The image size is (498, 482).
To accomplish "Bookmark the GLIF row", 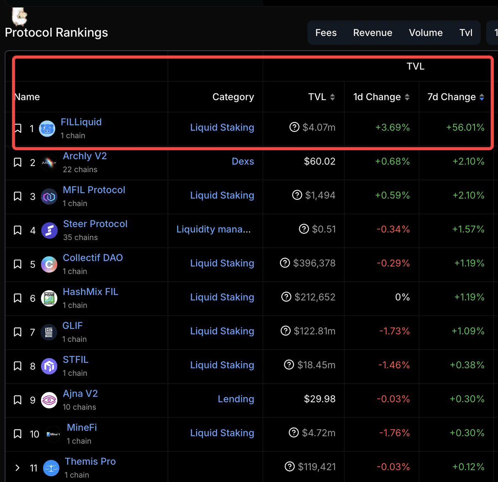I will [17, 332].
